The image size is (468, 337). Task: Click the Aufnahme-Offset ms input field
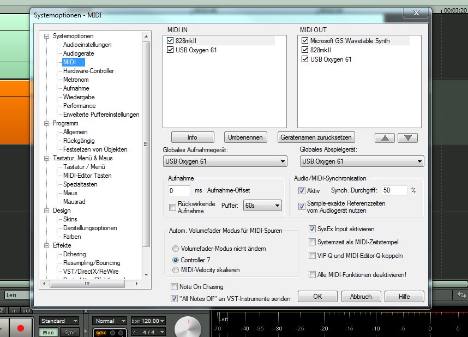179,191
